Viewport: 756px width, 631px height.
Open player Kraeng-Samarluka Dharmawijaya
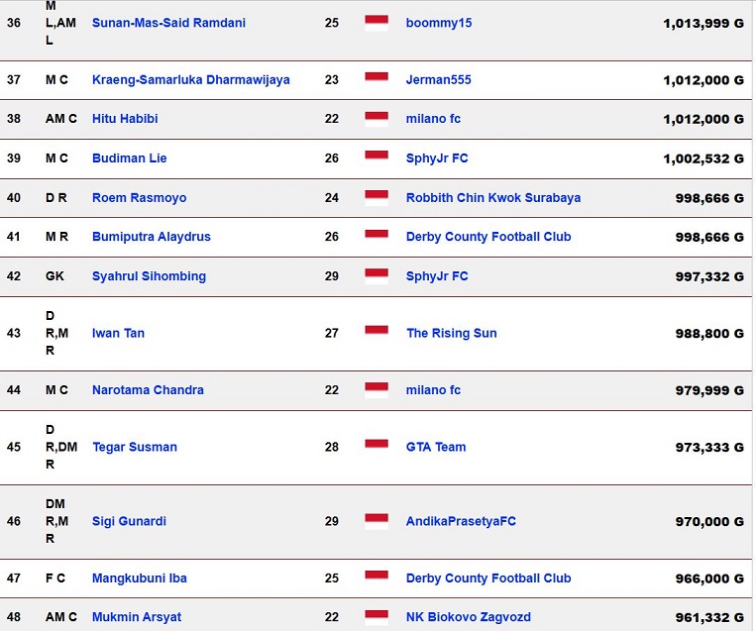[191, 79]
